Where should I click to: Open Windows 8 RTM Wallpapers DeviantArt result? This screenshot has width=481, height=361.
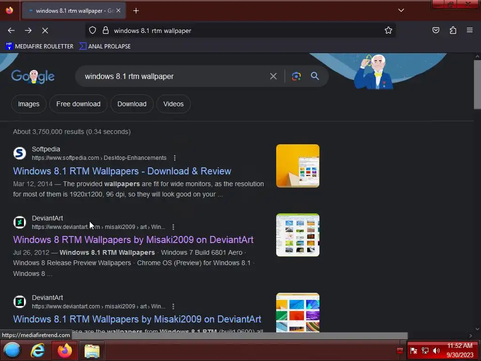click(x=133, y=240)
